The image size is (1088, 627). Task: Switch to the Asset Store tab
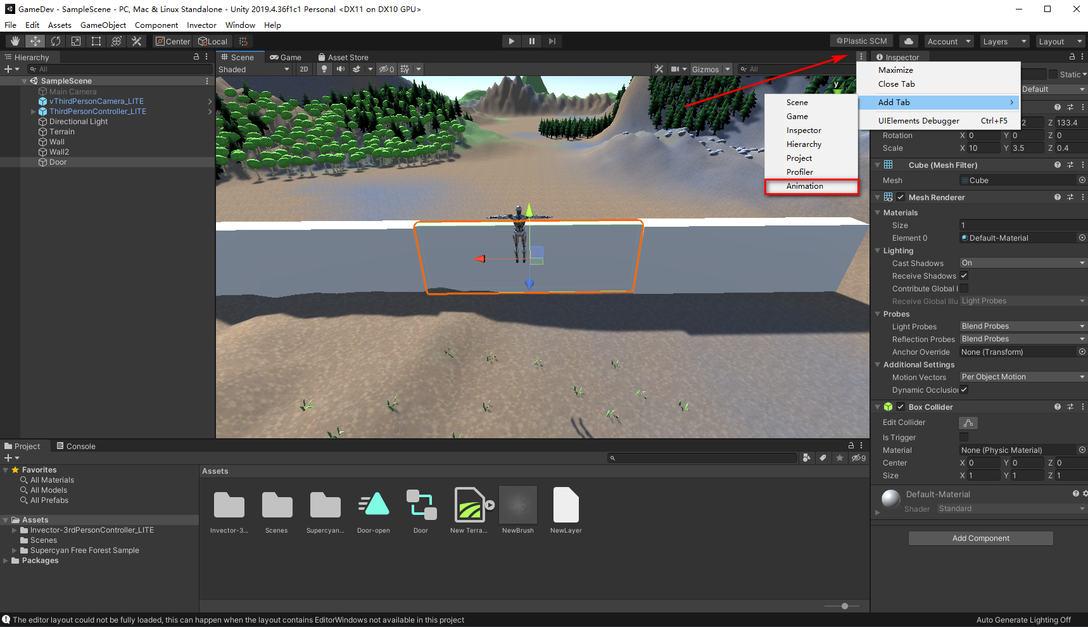coord(343,57)
